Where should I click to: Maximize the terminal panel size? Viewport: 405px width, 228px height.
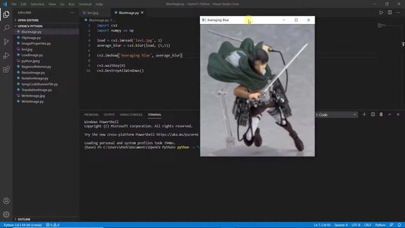390,115
